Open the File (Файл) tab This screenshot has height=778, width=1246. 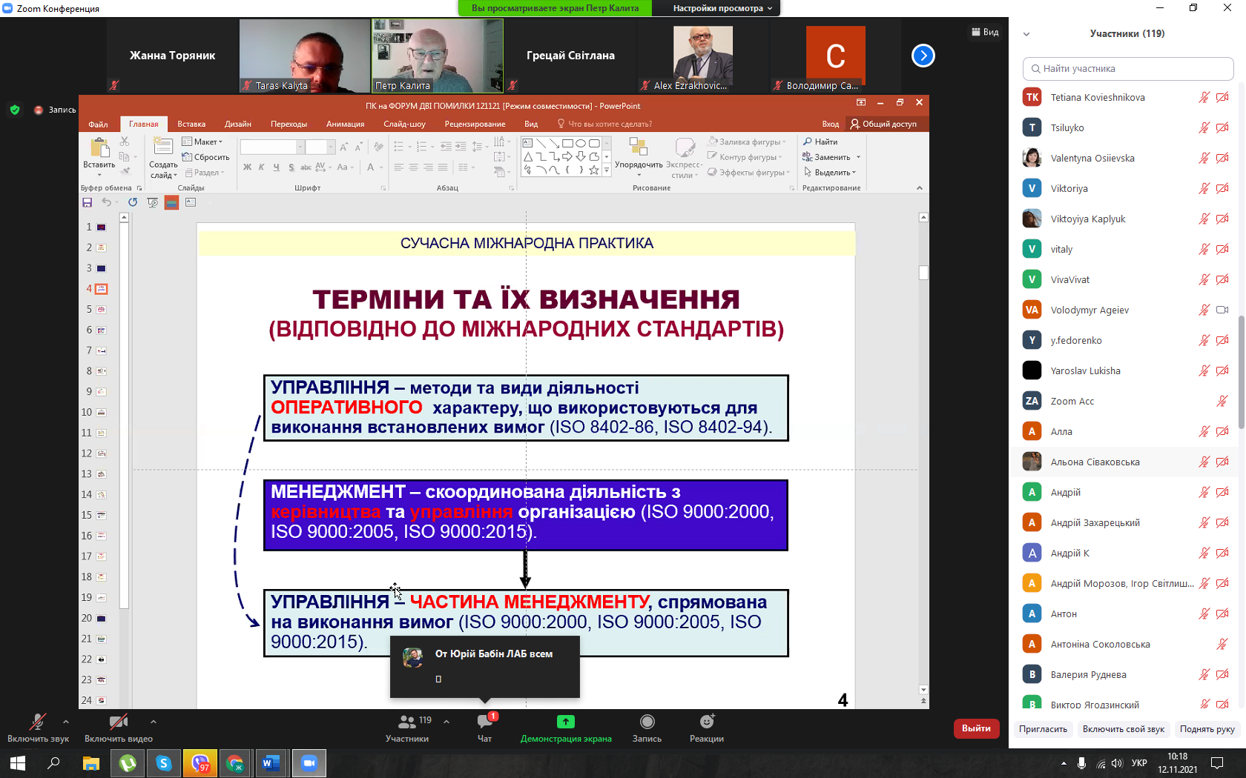[x=98, y=124]
